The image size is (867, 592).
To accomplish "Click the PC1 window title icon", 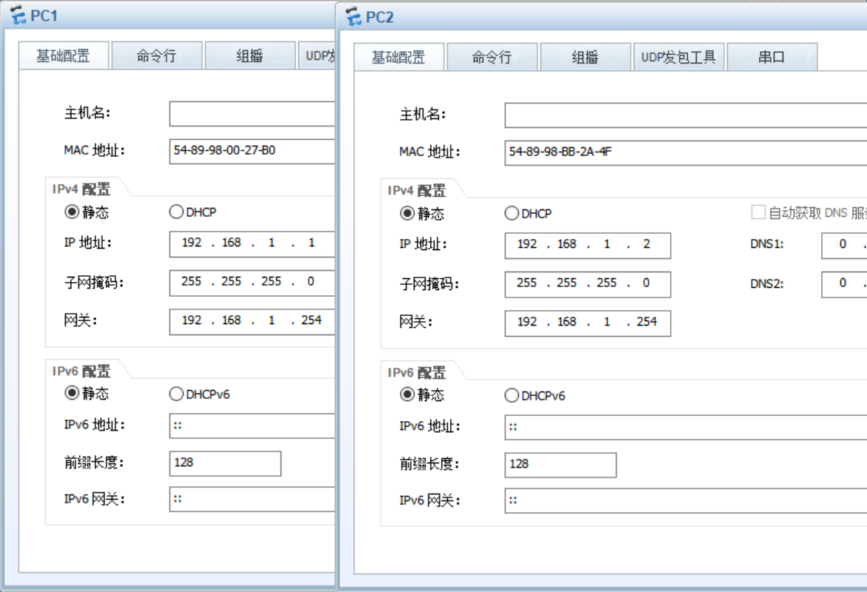I will pos(19,16).
